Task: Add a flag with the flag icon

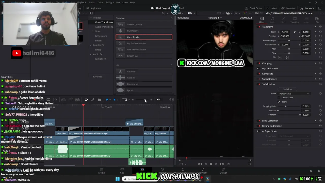Action: [x=107, y=100]
